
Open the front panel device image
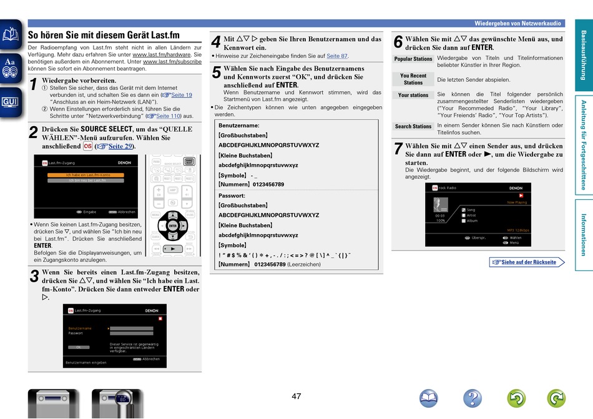tap(53, 403)
